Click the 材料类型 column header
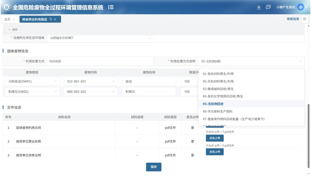 point(170,117)
